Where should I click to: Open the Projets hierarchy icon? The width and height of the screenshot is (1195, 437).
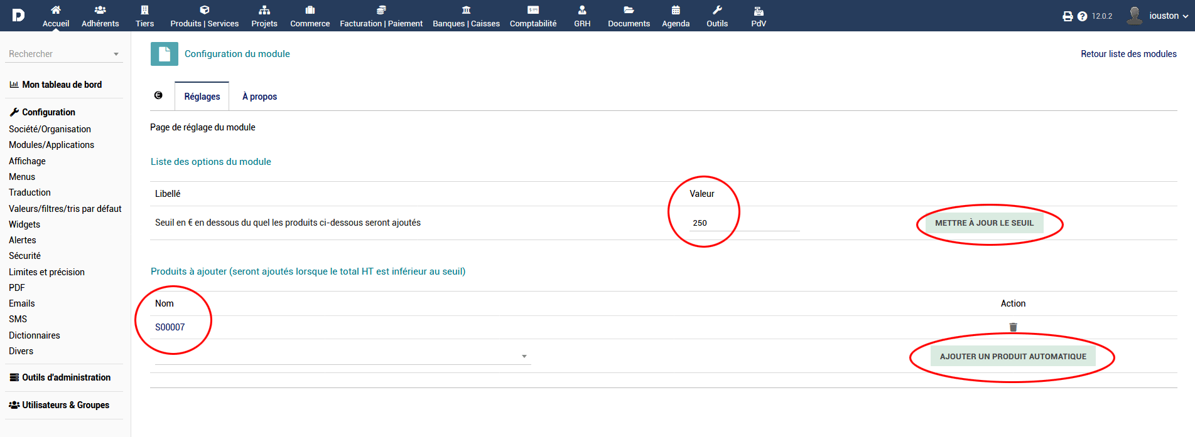point(264,10)
